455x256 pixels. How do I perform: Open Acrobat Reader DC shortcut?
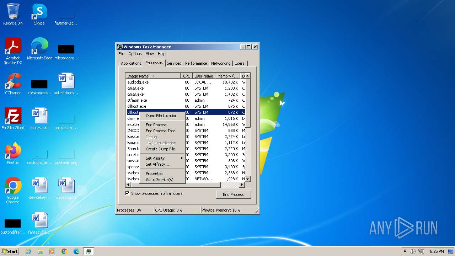(x=13, y=51)
